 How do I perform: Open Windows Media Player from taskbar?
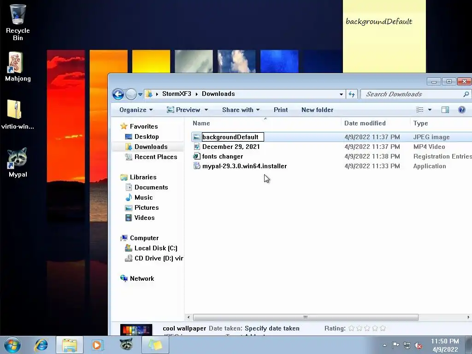(x=98, y=345)
